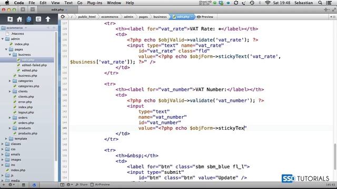The width and height of the screenshot is (337, 189).
Task: Open the Clips panel icon
Action: tap(38, 19)
